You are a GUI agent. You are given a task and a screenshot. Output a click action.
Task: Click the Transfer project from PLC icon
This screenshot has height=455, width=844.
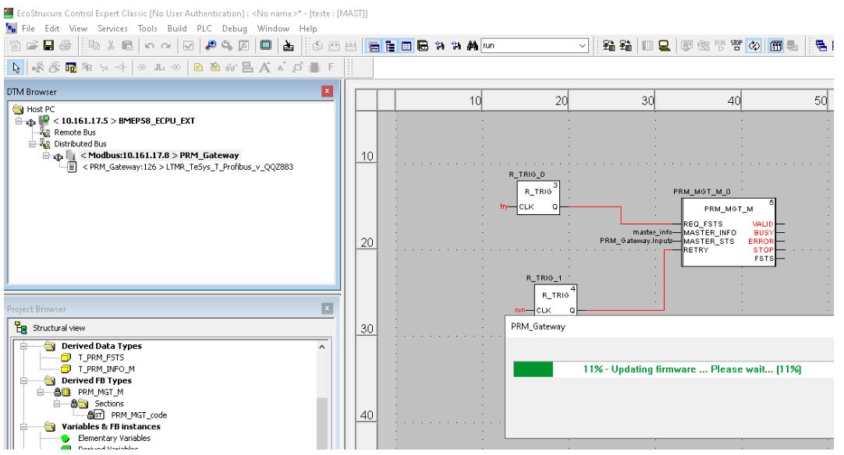click(626, 46)
